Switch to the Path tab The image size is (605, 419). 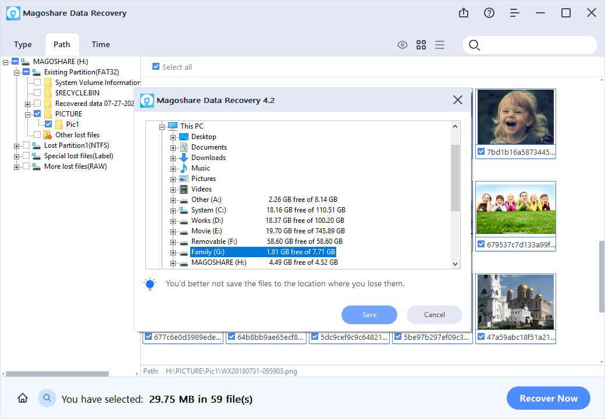tap(62, 44)
